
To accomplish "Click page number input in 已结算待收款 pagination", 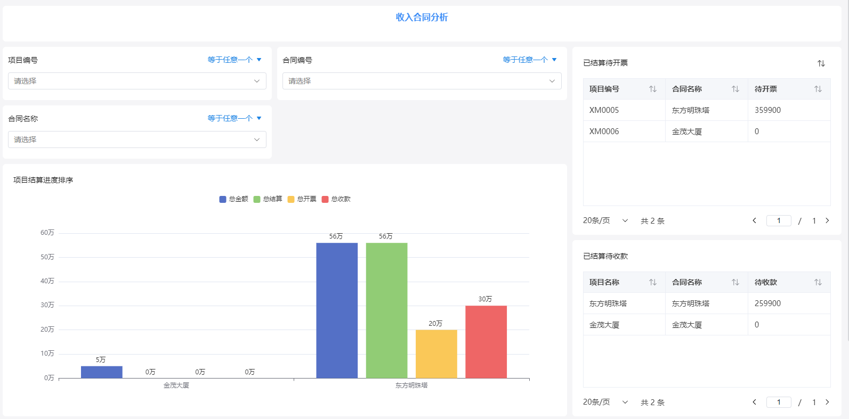I will tap(778, 402).
